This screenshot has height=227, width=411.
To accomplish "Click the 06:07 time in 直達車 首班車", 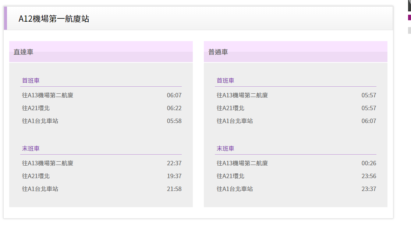I will coord(174,95).
